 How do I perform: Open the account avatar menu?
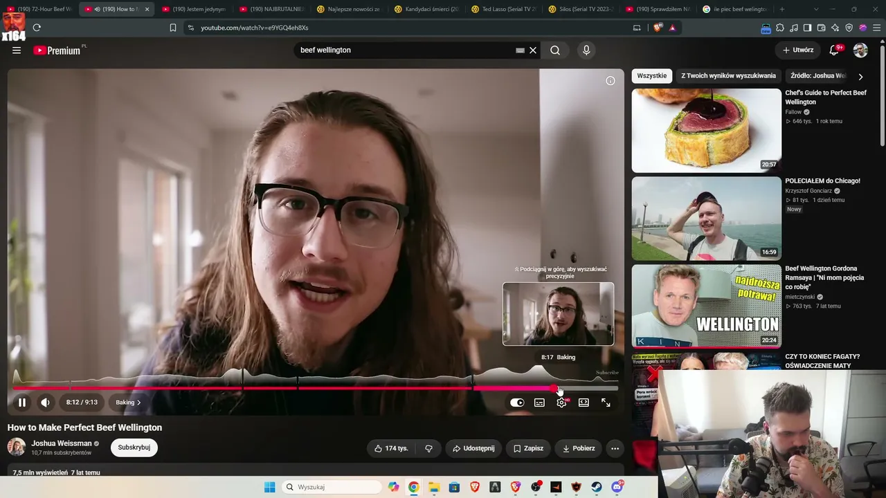click(x=860, y=50)
